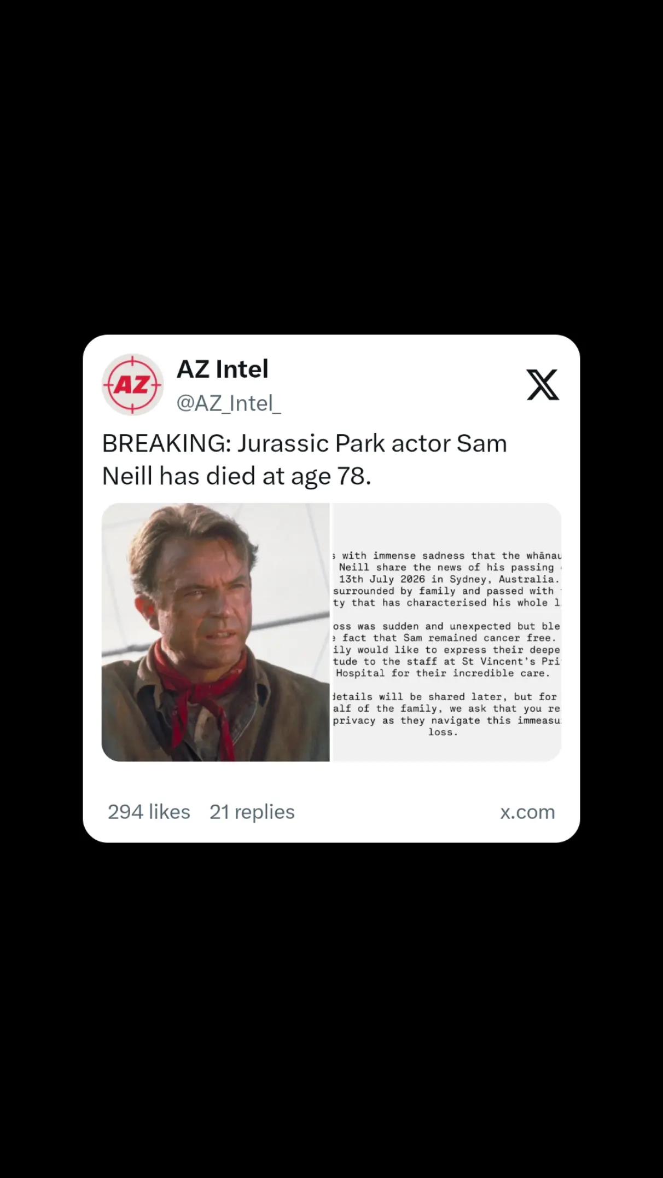This screenshot has height=1178, width=663.
Task: Open the typewritten family statement image
Action: [447, 632]
